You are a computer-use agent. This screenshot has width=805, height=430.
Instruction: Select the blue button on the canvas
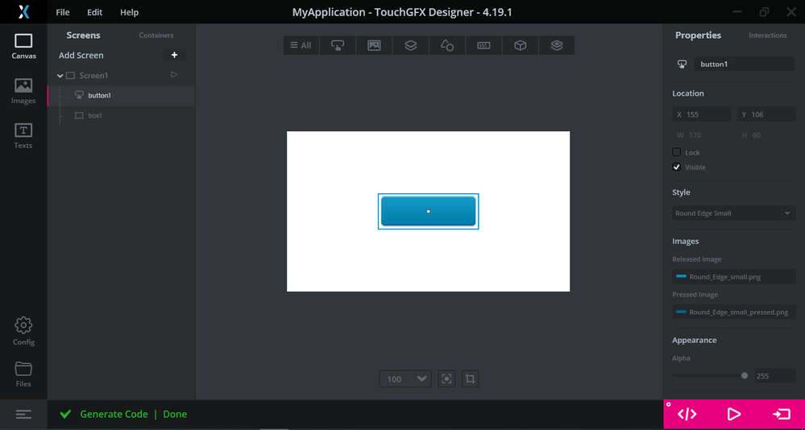[428, 212]
